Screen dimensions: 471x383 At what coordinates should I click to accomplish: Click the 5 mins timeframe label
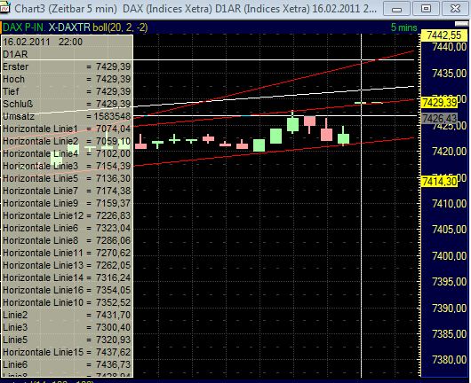[x=403, y=27]
